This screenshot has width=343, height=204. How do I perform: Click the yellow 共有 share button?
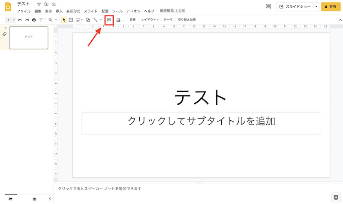pos(330,7)
